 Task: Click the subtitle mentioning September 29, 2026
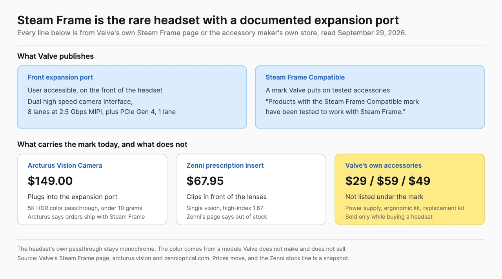(x=212, y=33)
